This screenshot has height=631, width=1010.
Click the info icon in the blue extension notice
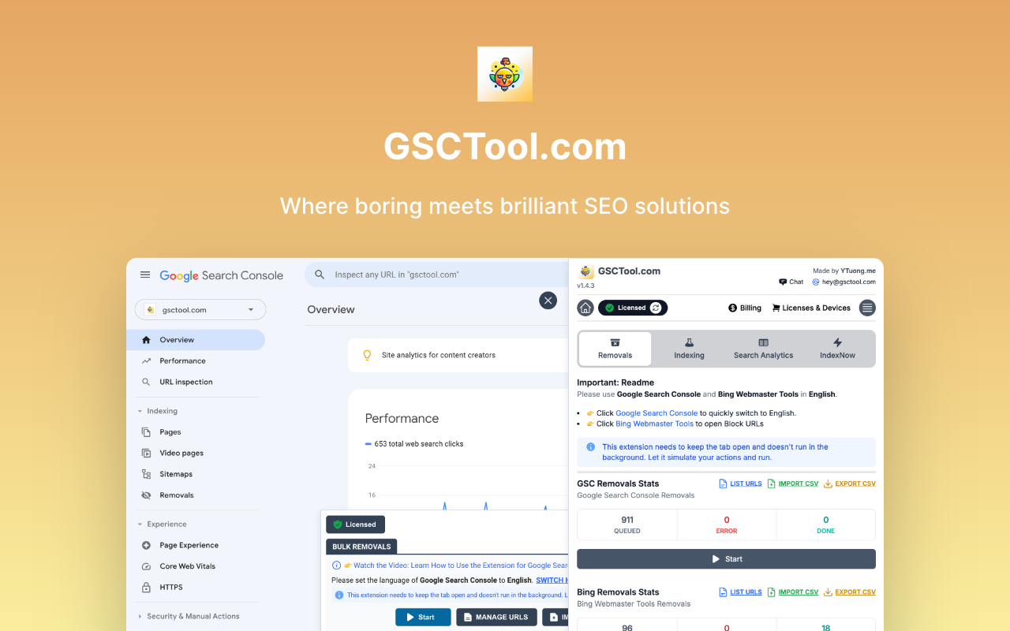click(x=591, y=446)
